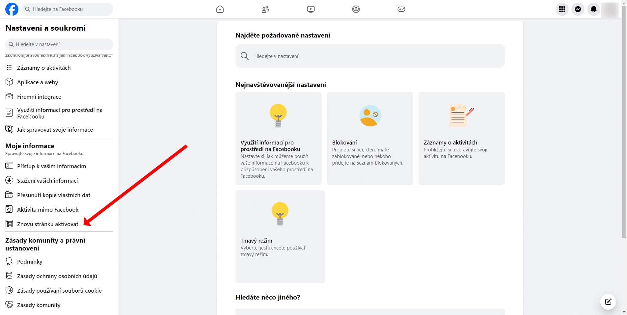Click the Hledejte v nastavení search field

(x=369, y=56)
